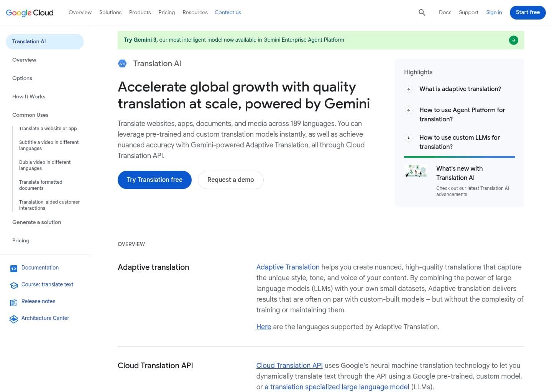Click the Architecture Center layers icon
Image resolution: width=552 pixels, height=392 pixels.
14,319
